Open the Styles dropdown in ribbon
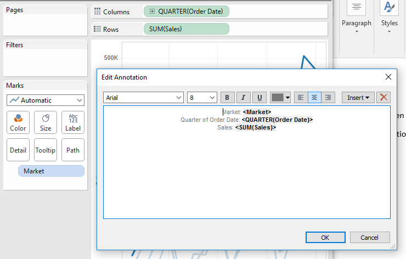406x259 pixels. (389, 32)
